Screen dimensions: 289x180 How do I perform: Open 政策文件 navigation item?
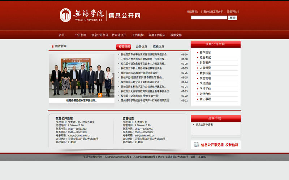(x=176, y=35)
